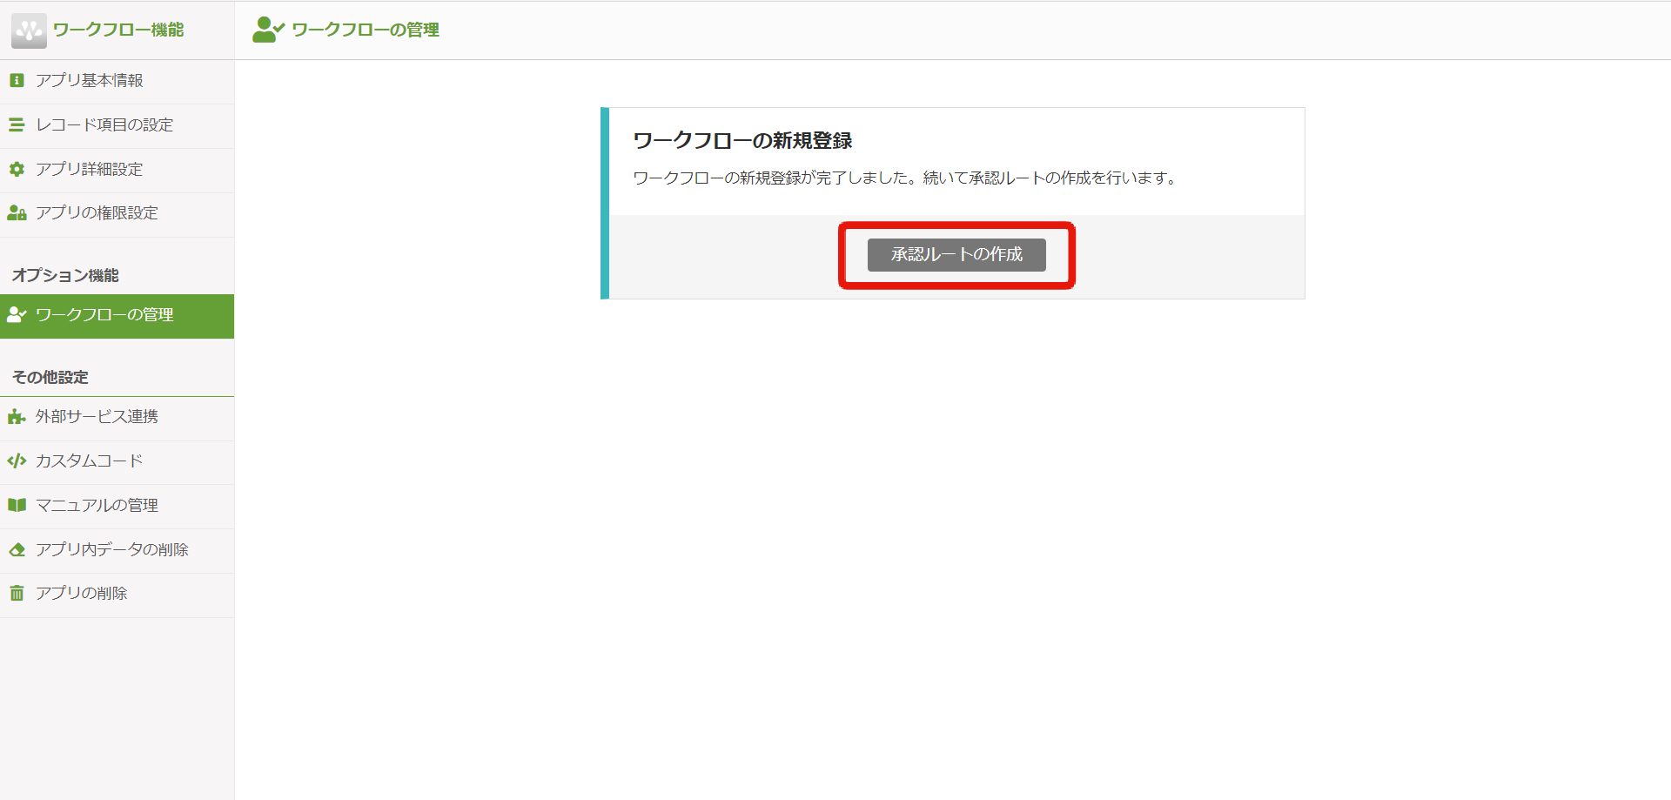Click the 承認ルートの作成 button
Screen dimensions: 1671x800
click(956, 255)
